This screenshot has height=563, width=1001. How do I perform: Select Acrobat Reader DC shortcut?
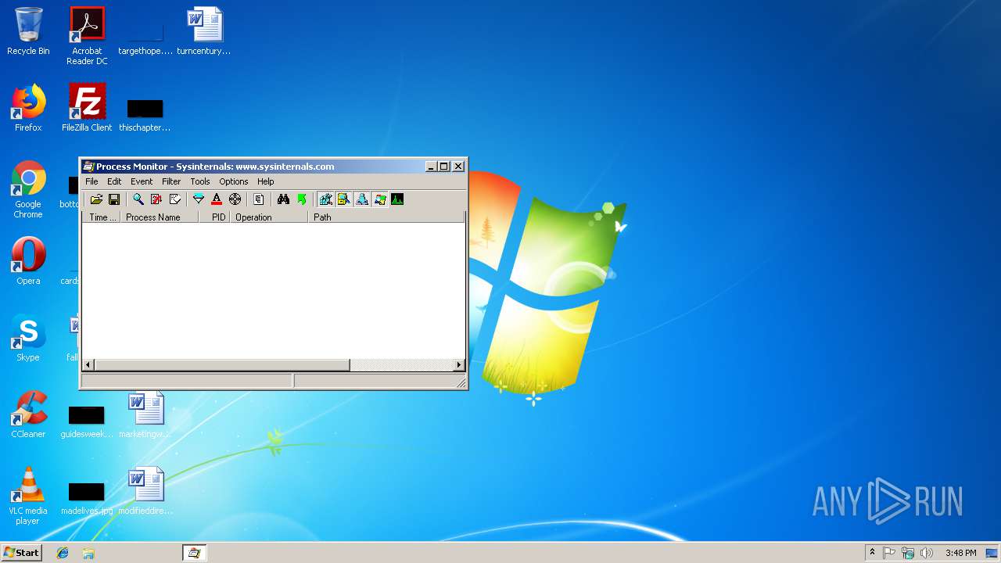click(x=87, y=35)
